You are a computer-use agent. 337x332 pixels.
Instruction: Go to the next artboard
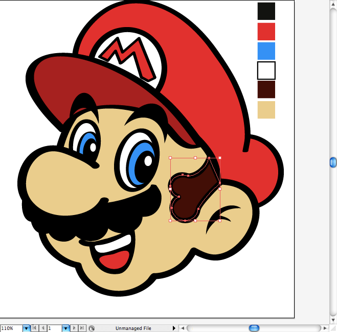(74, 328)
